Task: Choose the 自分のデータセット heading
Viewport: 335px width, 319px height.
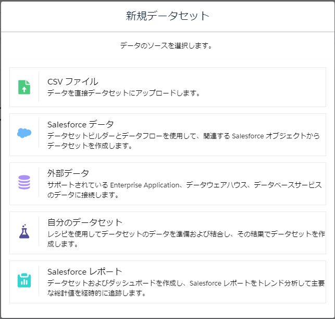Action: [x=85, y=222]
